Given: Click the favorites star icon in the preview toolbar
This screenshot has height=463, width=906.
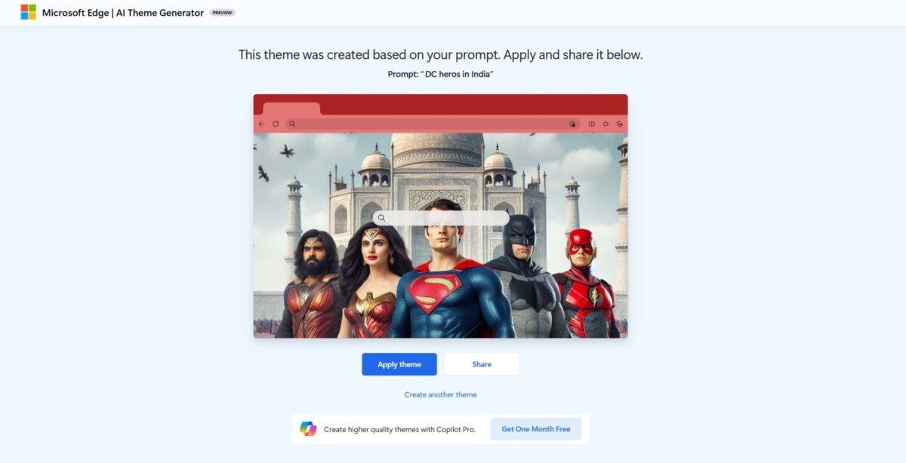Looking at the screenshot, I should pyautogui.click(x=606, y=124).
